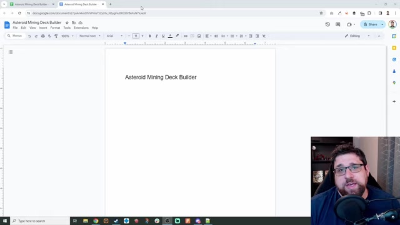Open the File menu

coord(15,27)
